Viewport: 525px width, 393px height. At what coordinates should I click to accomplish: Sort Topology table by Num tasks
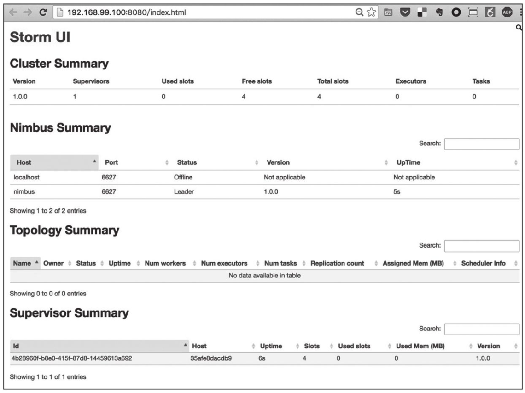pos(284,263)
